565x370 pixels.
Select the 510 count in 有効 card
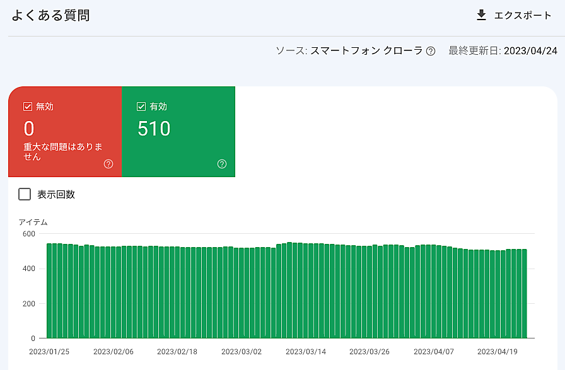154,129
